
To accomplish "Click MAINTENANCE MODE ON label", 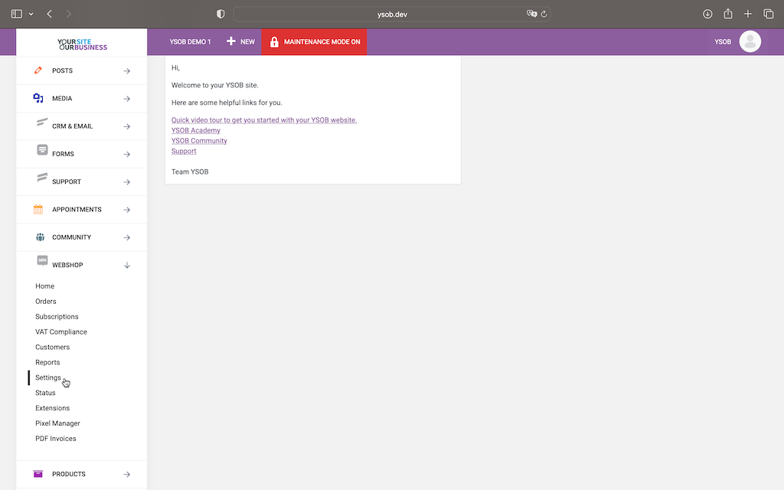I will pyautogui.click(x=322, y=41).
